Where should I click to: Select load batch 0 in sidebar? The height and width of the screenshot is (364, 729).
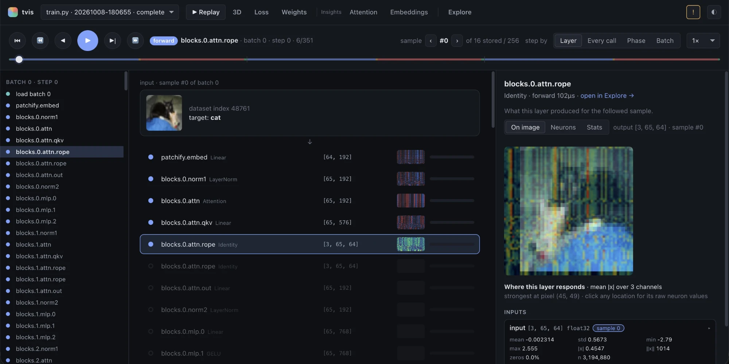click(x=62, y=94)
